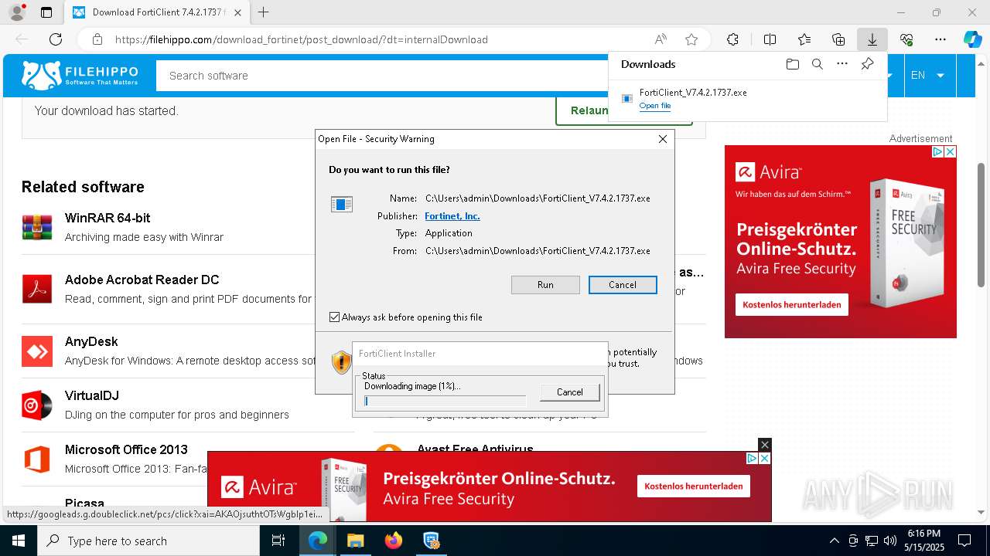
Task: Open WinRAR 64-bit related software
Action: (x=108, y=218)
